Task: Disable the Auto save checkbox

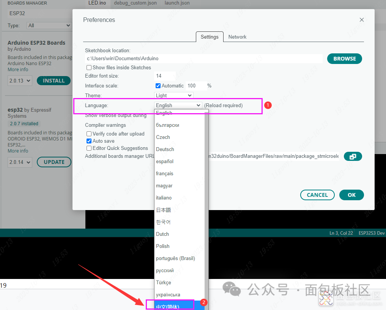Action: pos(89,141)
